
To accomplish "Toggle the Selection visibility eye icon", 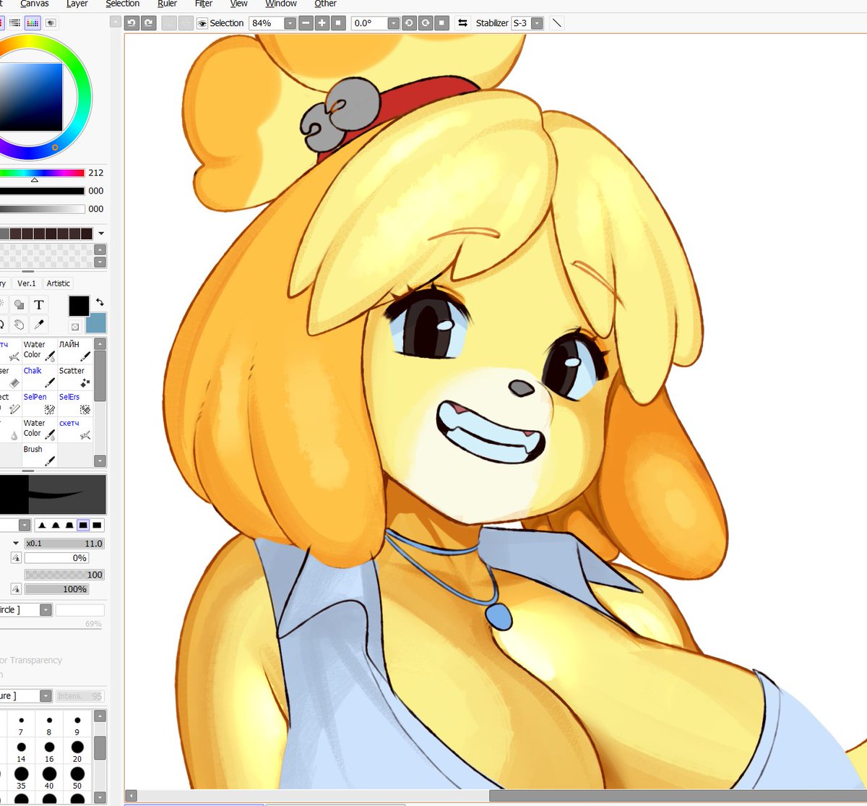I will tap(202, 23).
